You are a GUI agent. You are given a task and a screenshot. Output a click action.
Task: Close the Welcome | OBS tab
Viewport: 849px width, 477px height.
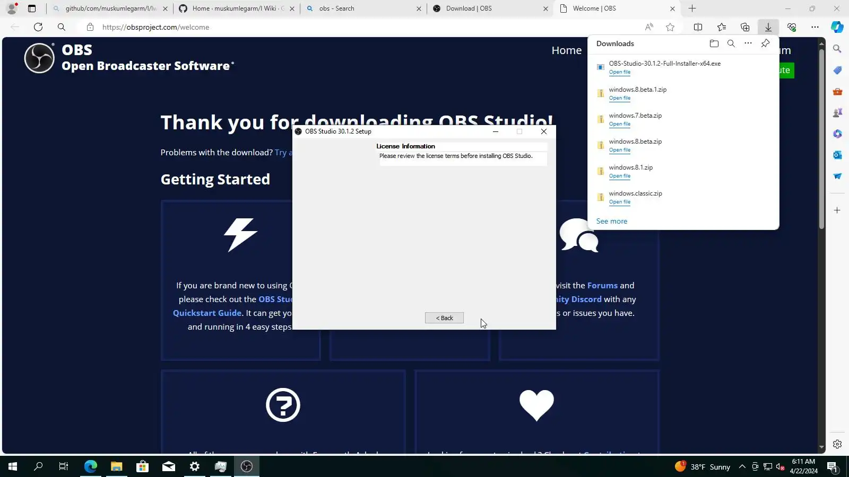coord(672,8)
